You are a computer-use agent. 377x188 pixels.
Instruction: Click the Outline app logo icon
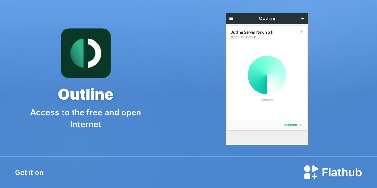(86, 53)
